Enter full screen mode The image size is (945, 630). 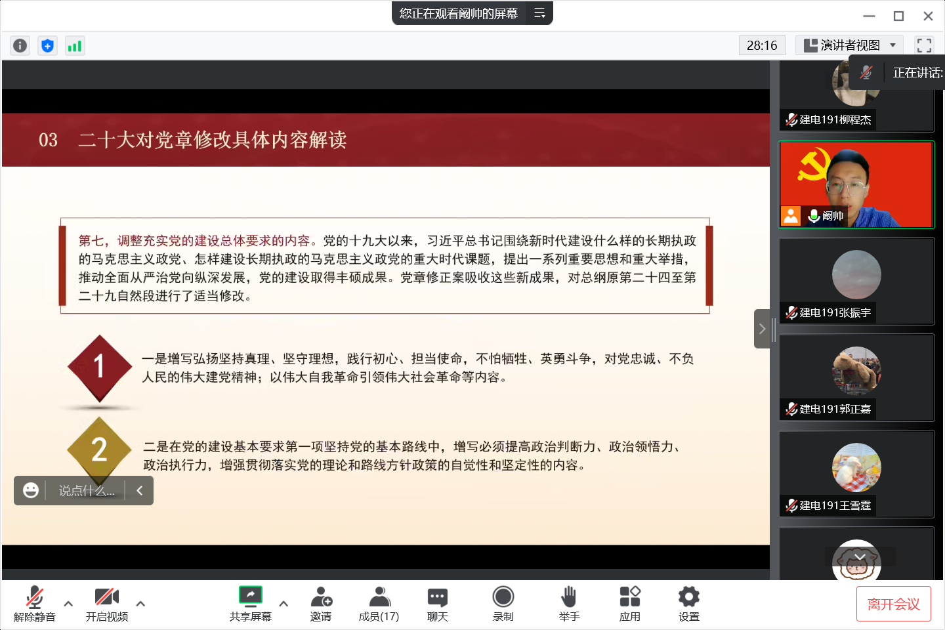click(924, 45)
